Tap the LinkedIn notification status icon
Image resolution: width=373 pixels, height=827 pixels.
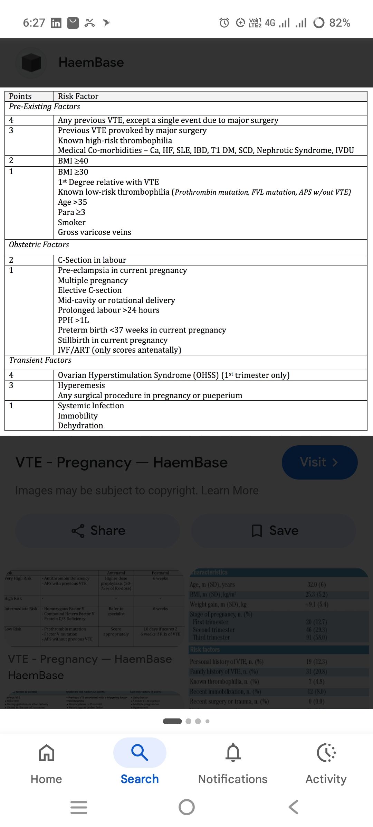56,23
